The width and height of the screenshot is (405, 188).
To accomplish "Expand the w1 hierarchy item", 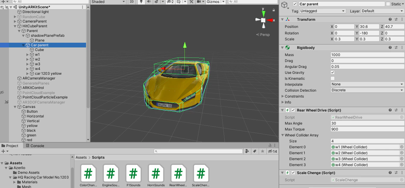I will 28,55.
